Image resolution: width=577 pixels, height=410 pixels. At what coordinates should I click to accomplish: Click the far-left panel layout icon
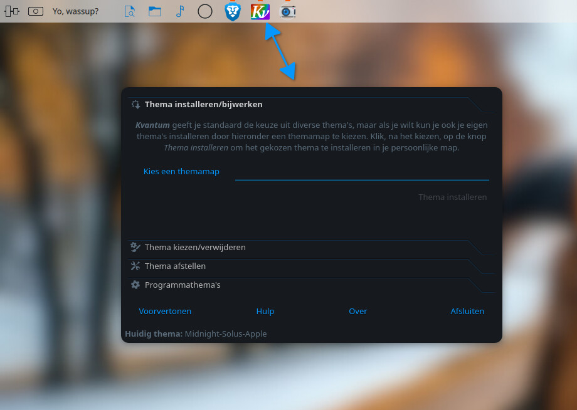(x=12, y=11)
